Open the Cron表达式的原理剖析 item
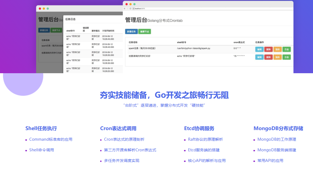313x172 pixels. [124, 139]
